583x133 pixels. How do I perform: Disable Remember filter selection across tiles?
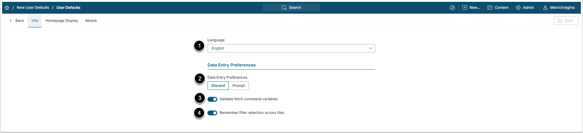[x=212, y=113]
